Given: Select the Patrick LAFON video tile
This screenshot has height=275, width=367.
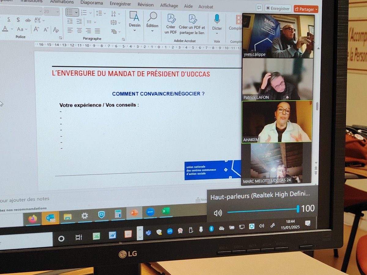Looking at the screenshot, I should point(278,79).
